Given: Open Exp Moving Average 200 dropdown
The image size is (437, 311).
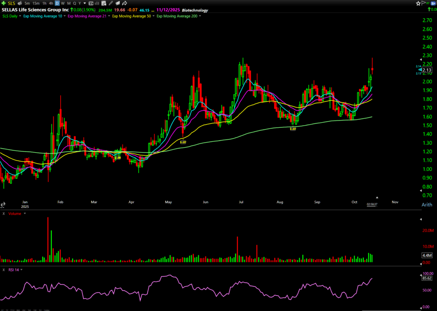Looking at the screenshot, I should pos(200,16).
